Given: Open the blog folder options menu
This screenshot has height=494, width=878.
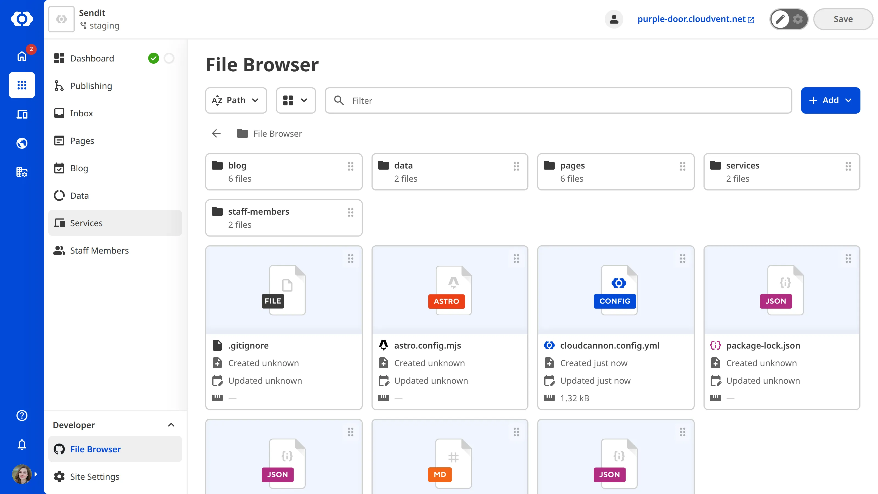Looking at the screenshot, I should [350, 166].
